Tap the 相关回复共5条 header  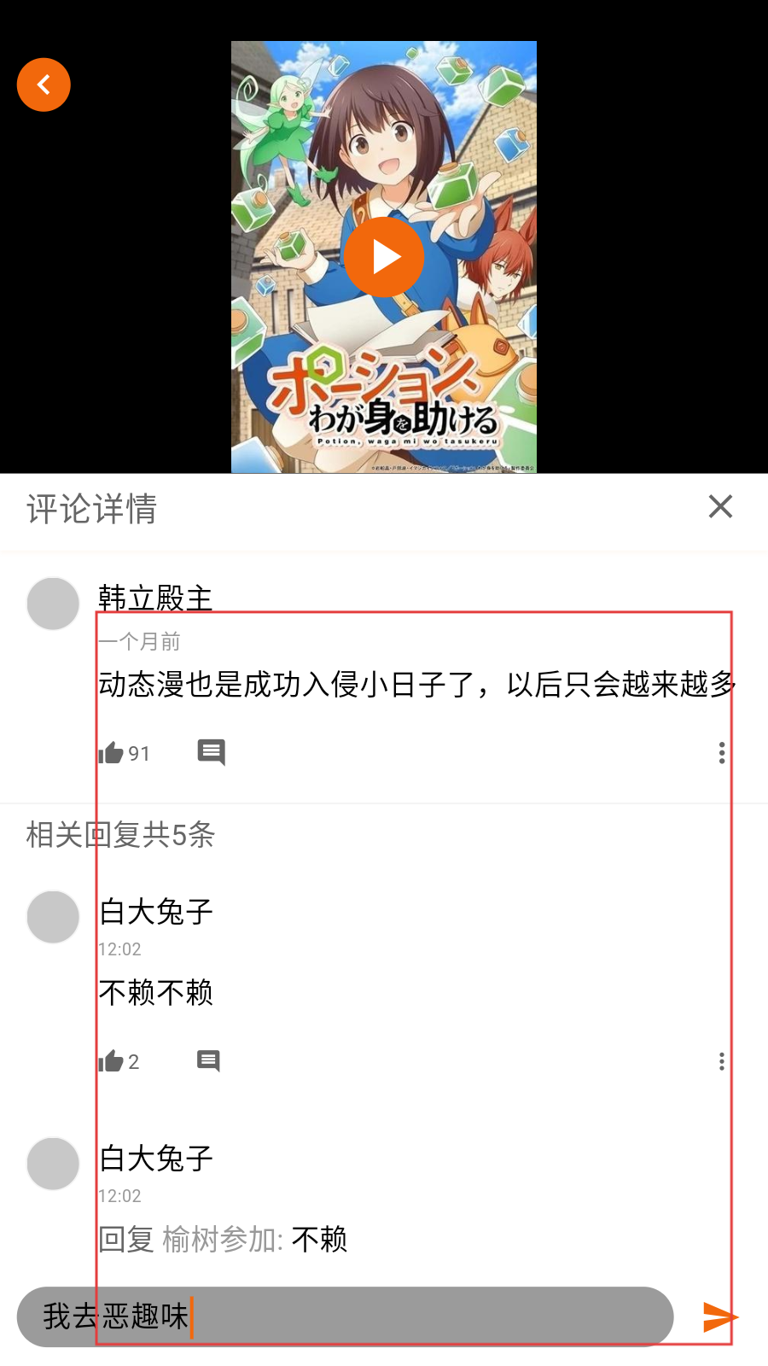pos(120,835)
